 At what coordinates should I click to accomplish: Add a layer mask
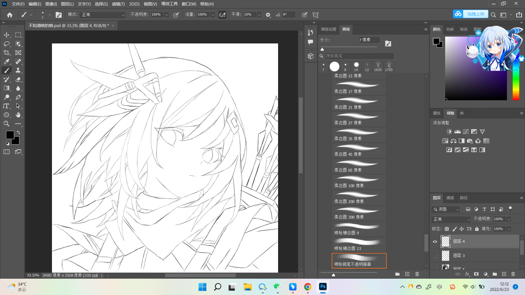(x=476, y=274)
